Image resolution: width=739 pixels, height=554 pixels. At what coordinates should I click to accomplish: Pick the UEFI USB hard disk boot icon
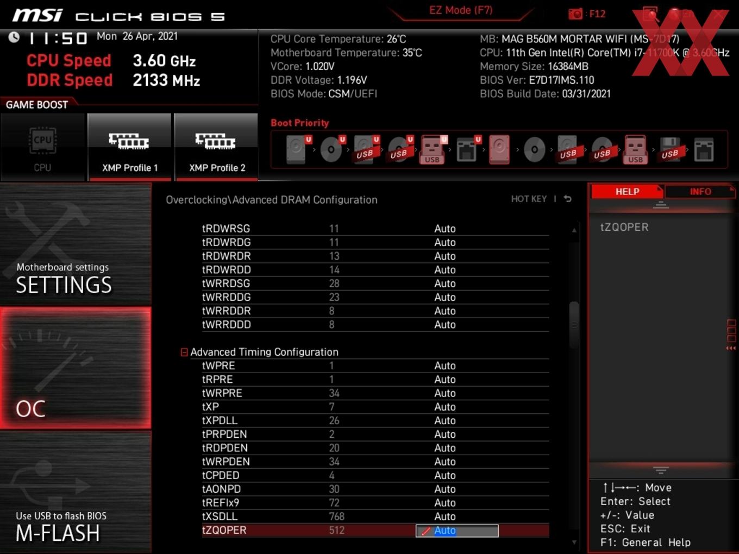tap(366, 149)
